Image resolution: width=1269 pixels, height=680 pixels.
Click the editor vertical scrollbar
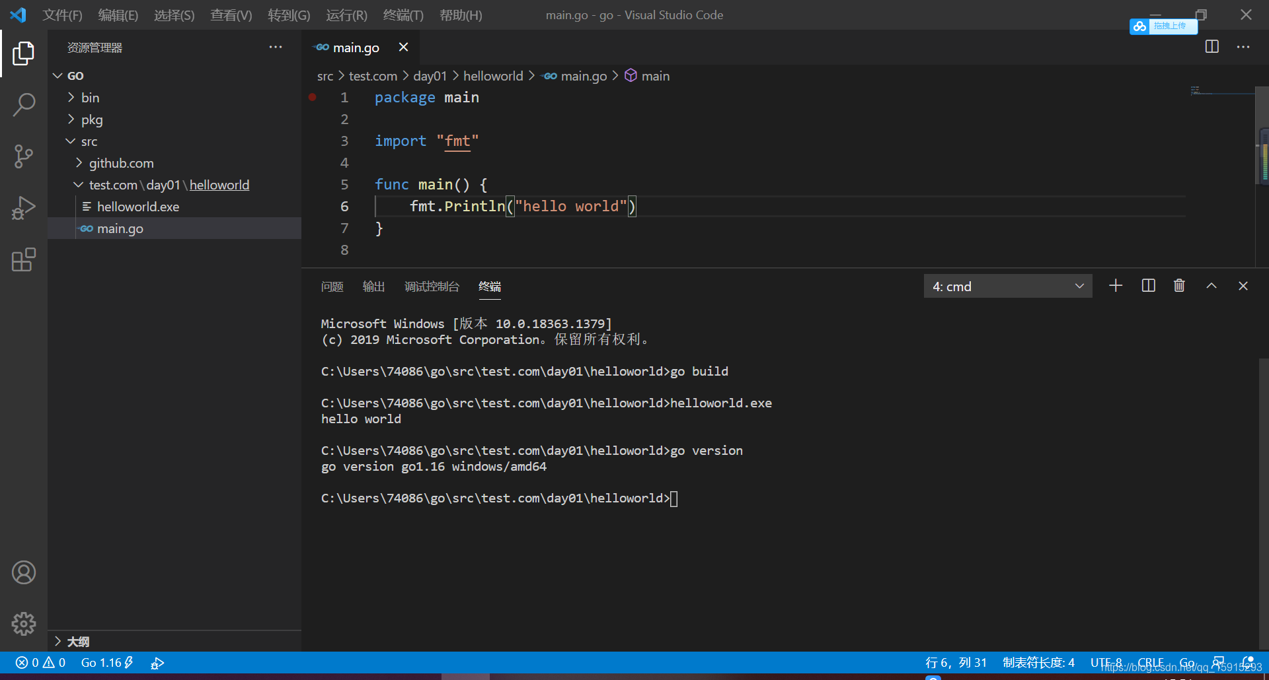pos(1262,135)
